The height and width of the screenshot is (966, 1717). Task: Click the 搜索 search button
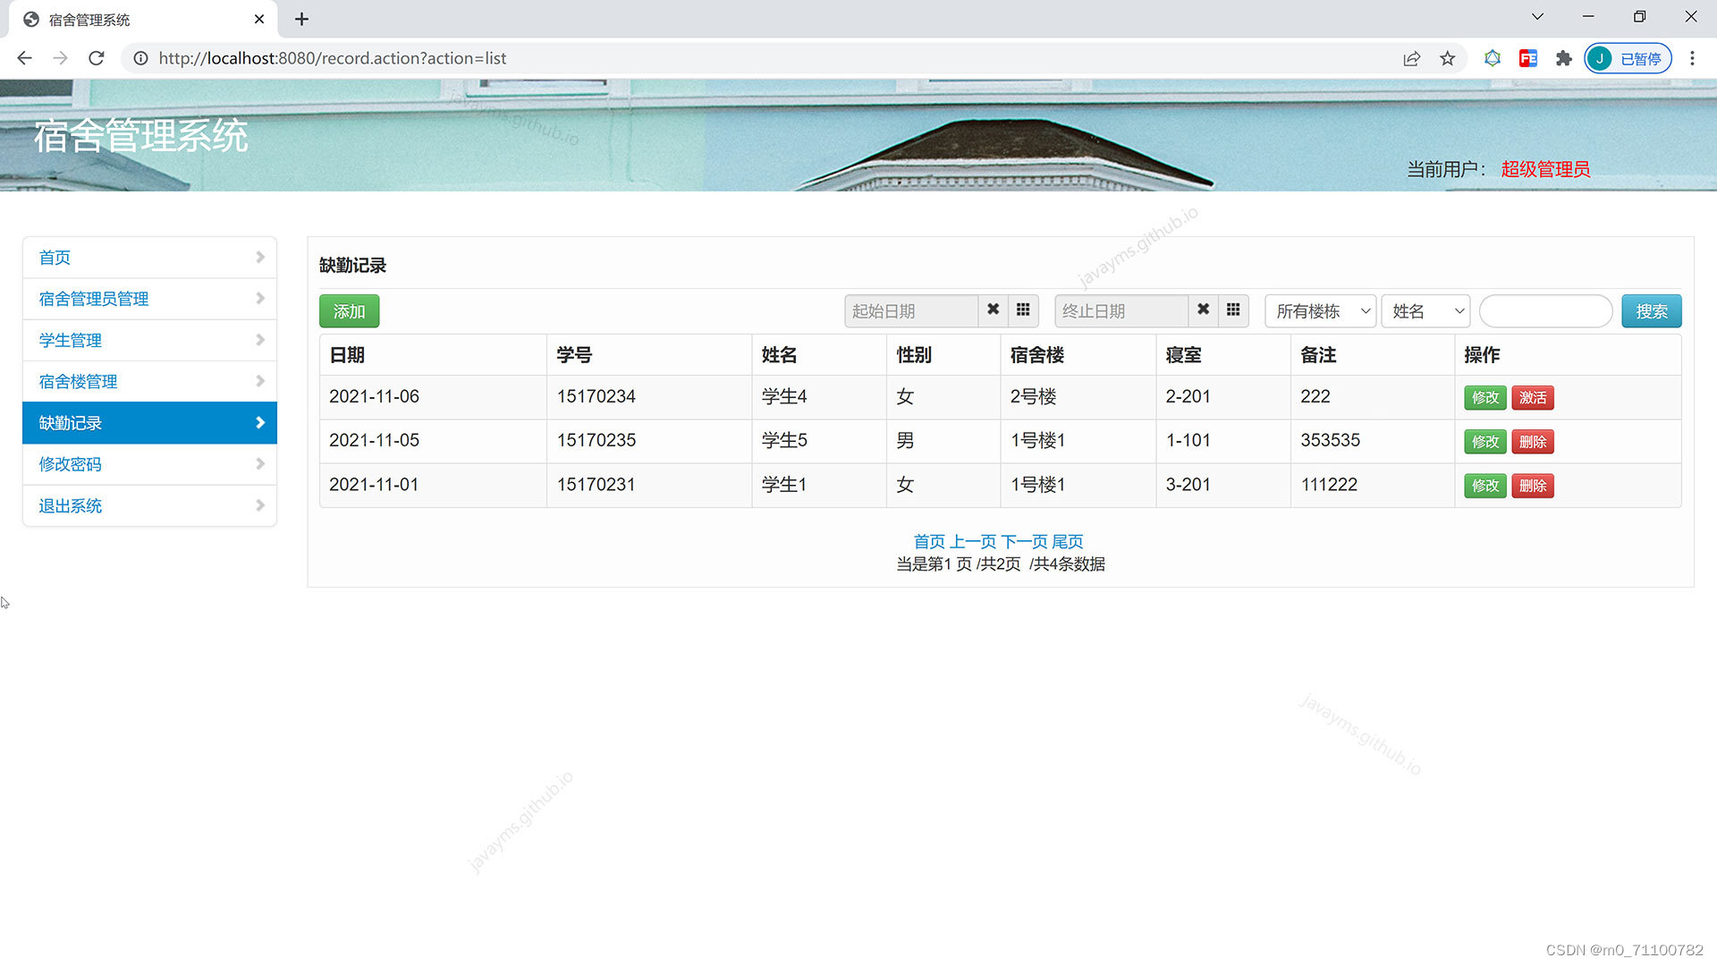(x=1651, y=311)
